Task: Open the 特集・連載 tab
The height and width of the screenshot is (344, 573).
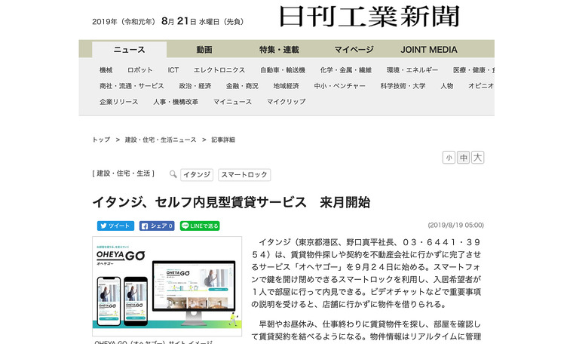Action: 277,50
